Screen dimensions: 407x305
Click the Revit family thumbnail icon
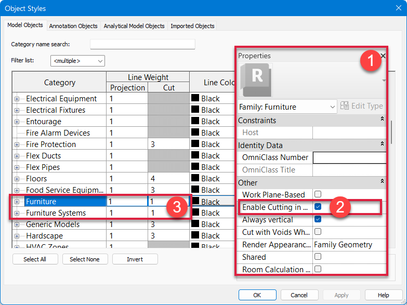(x=257, y=79)
